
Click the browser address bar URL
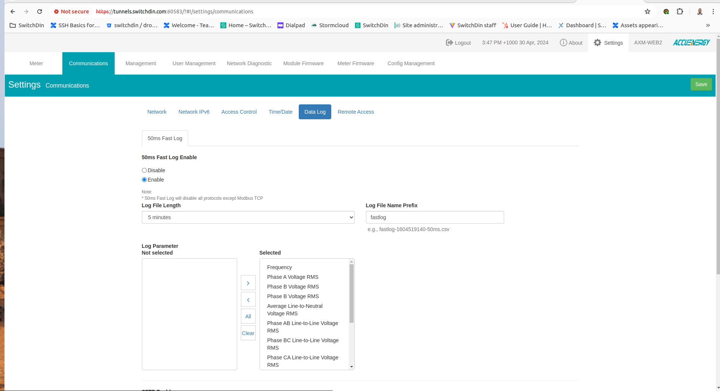click(174, 12)
